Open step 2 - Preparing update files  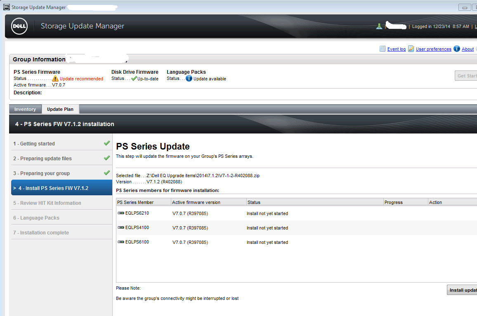coord(61,158)
